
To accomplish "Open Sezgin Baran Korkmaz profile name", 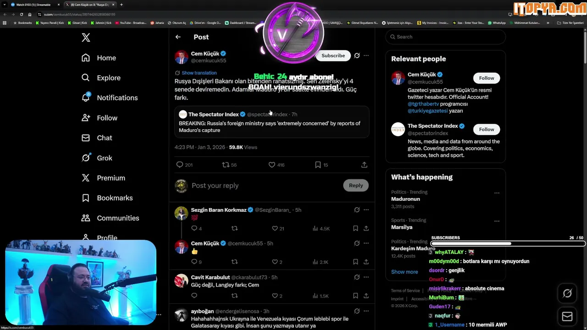I will pos(219,210).
